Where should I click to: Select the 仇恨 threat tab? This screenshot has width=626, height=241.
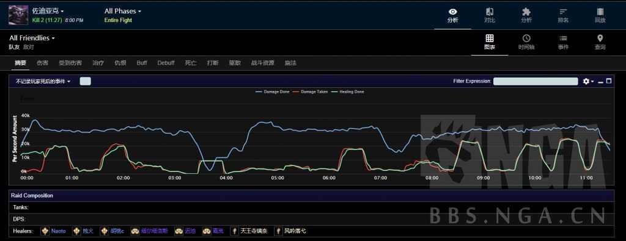[120, 63]
